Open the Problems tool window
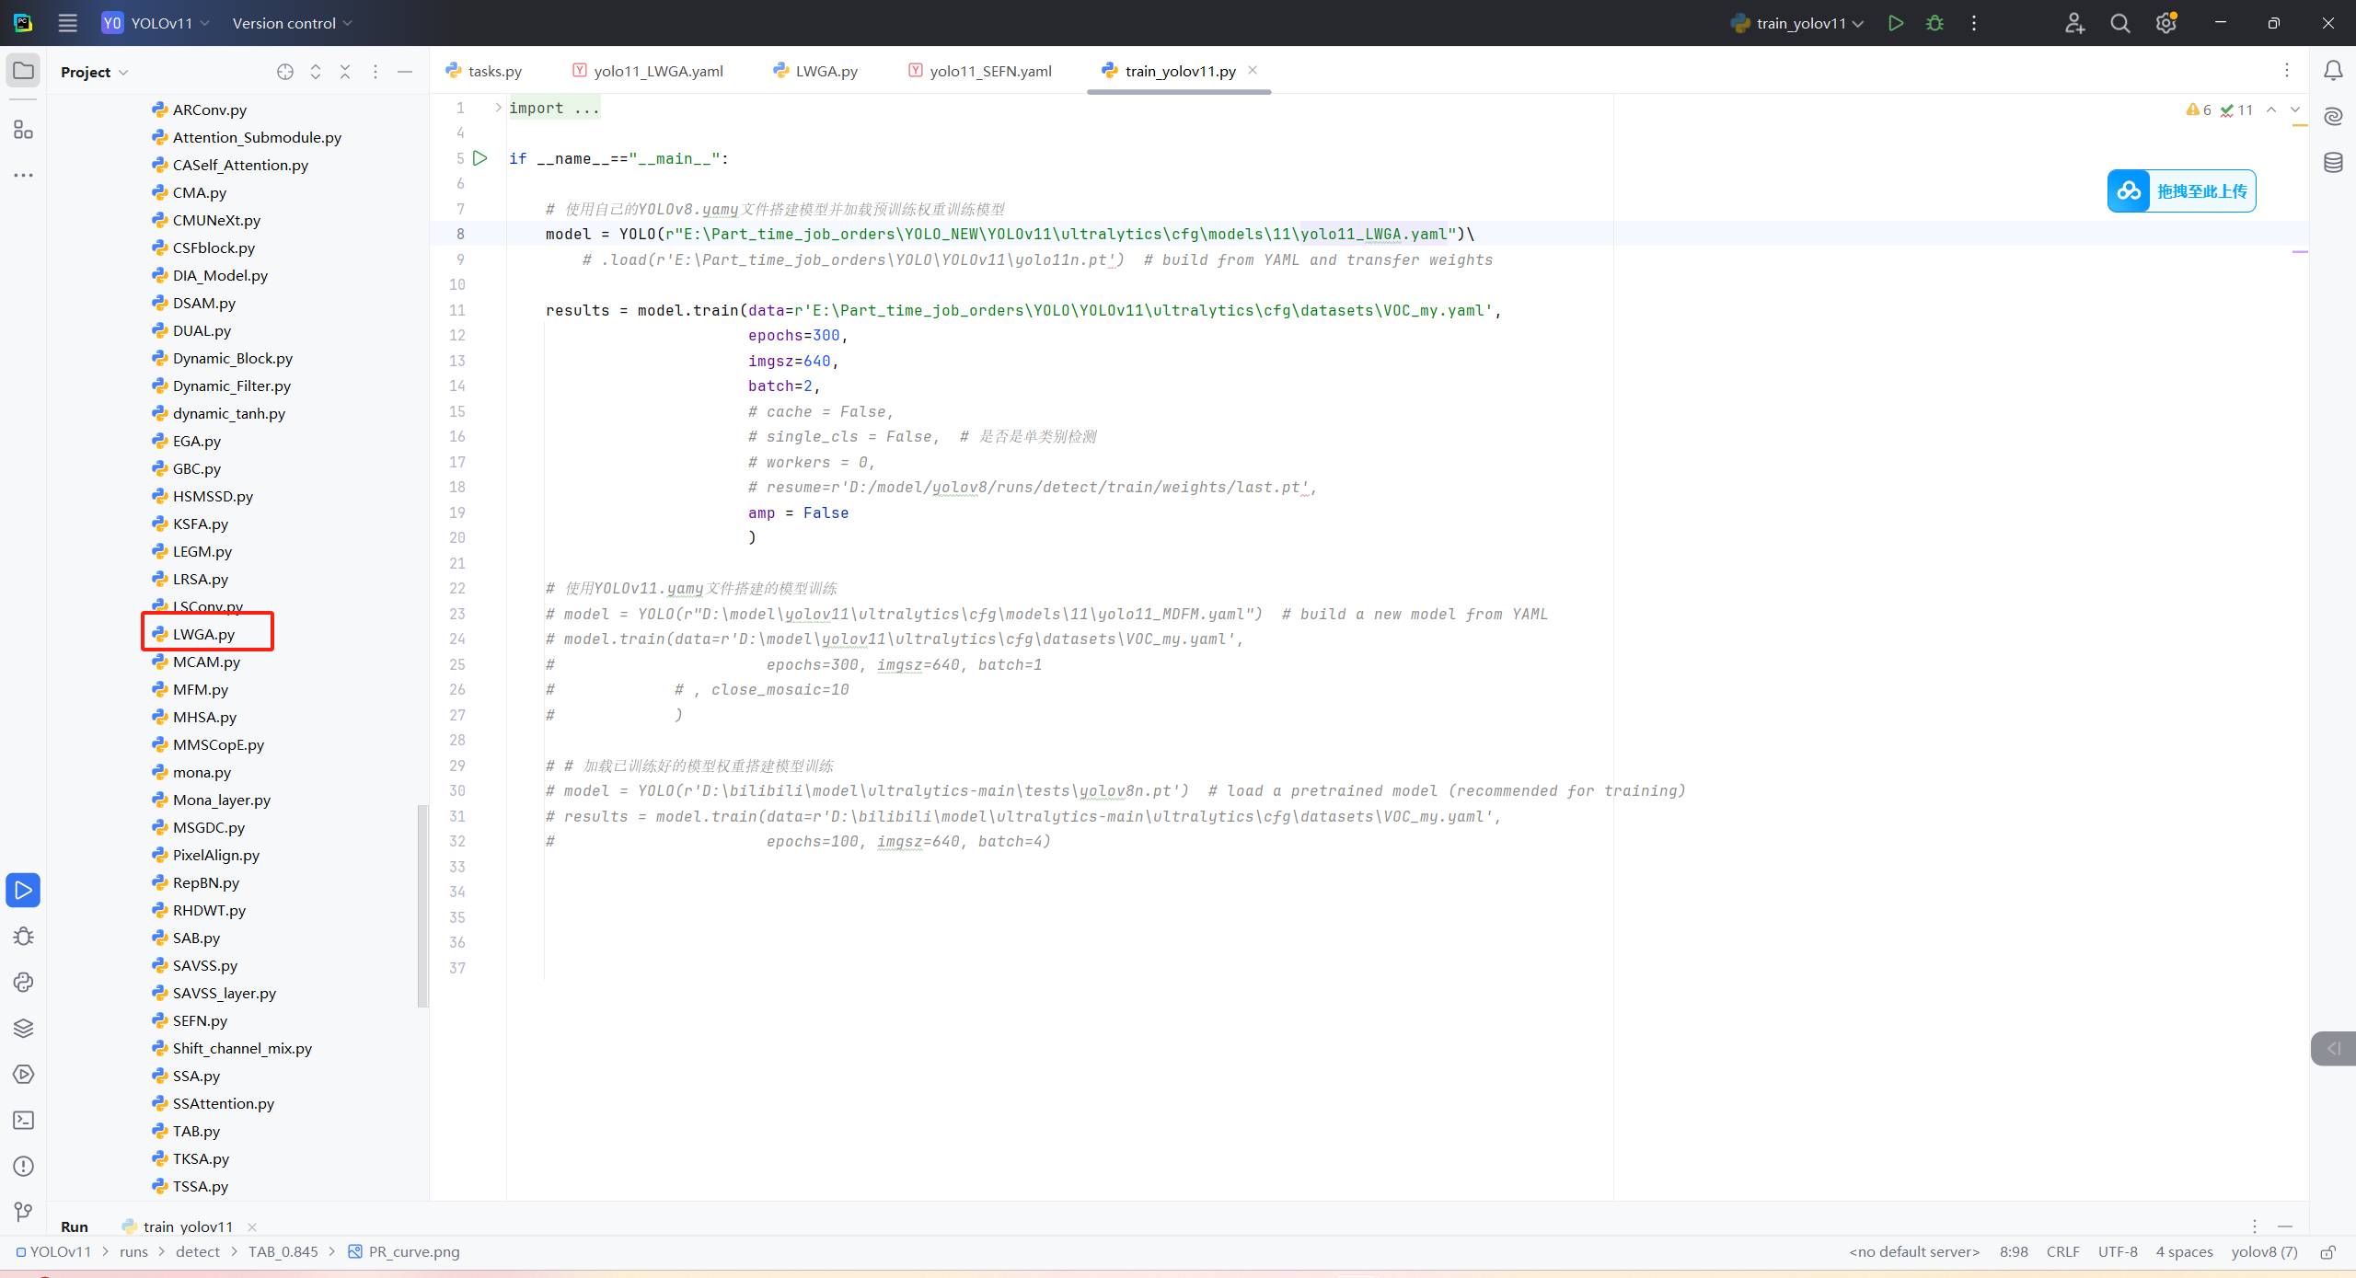This screenshot has width=2356, height=1278. click(x=24, y=1166)
